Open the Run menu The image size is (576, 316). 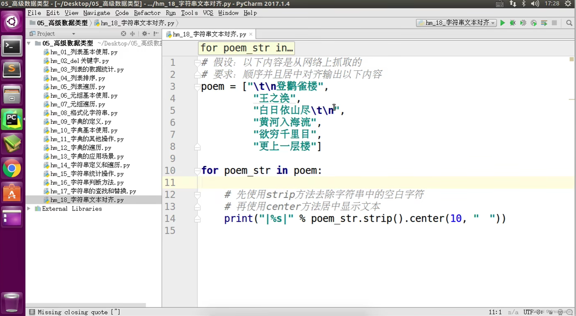coord(171,13)
